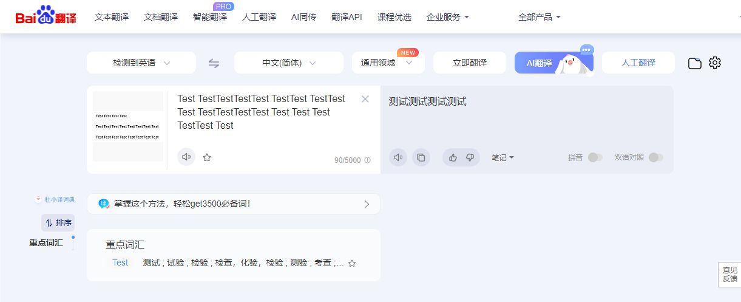Open 通用领域 domain dropdown
Viewport: 741px width, 302px height.
(x=388, y=63)
